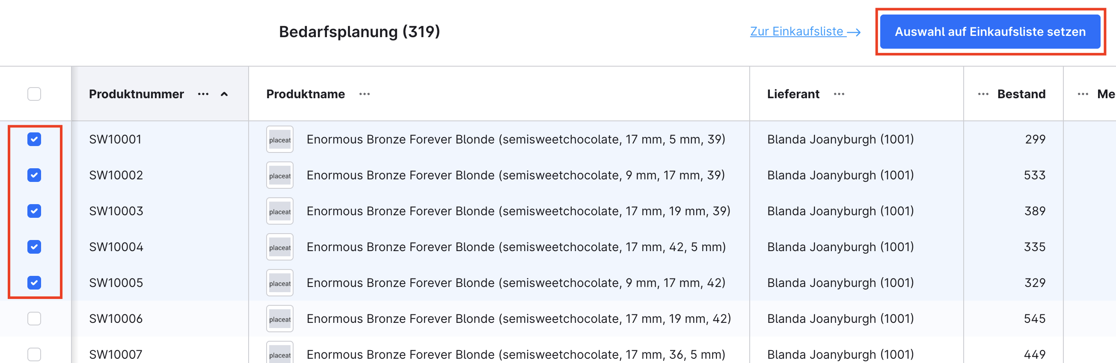
Task: Open Produktname column three-dot menu
Action: (364, 94)
